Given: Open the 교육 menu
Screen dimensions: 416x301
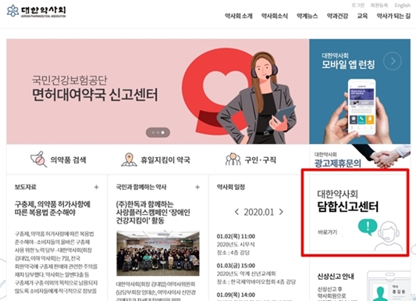Looking at the screenshot, I should point(362,16).
